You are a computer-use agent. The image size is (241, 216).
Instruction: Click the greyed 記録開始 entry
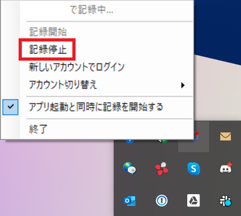coord(48,32)
